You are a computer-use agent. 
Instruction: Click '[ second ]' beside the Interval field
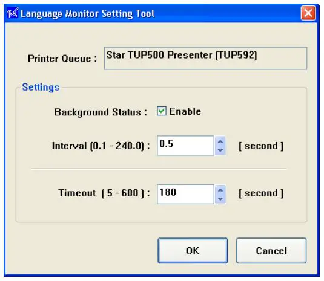(x=261, y=146)
